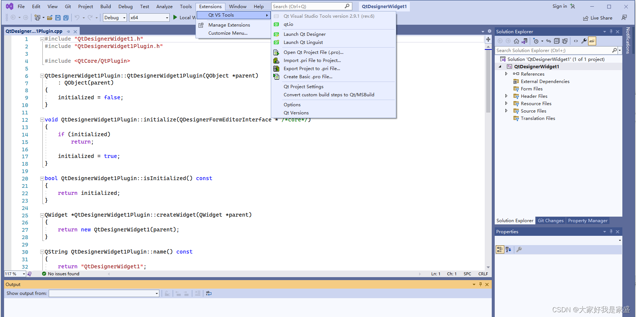Save the current file with the disk icon
This screenshot has height=317, width=636.
click(58, 17)
